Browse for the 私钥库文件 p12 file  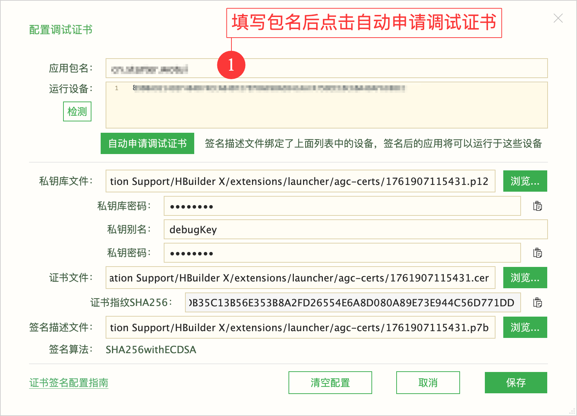pos(525,181)
